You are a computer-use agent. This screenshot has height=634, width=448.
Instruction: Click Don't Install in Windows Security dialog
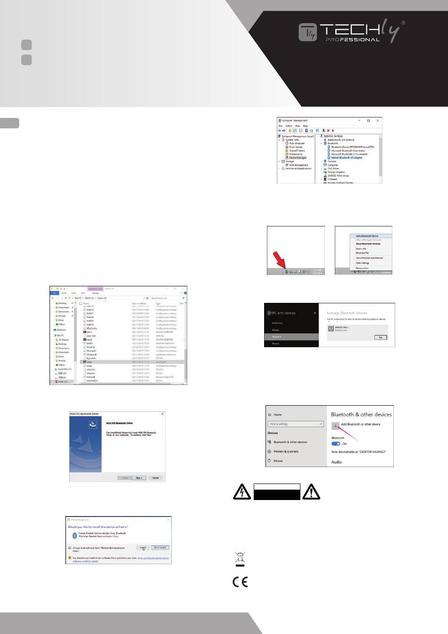pyautogui.click(x=160, y=548)
